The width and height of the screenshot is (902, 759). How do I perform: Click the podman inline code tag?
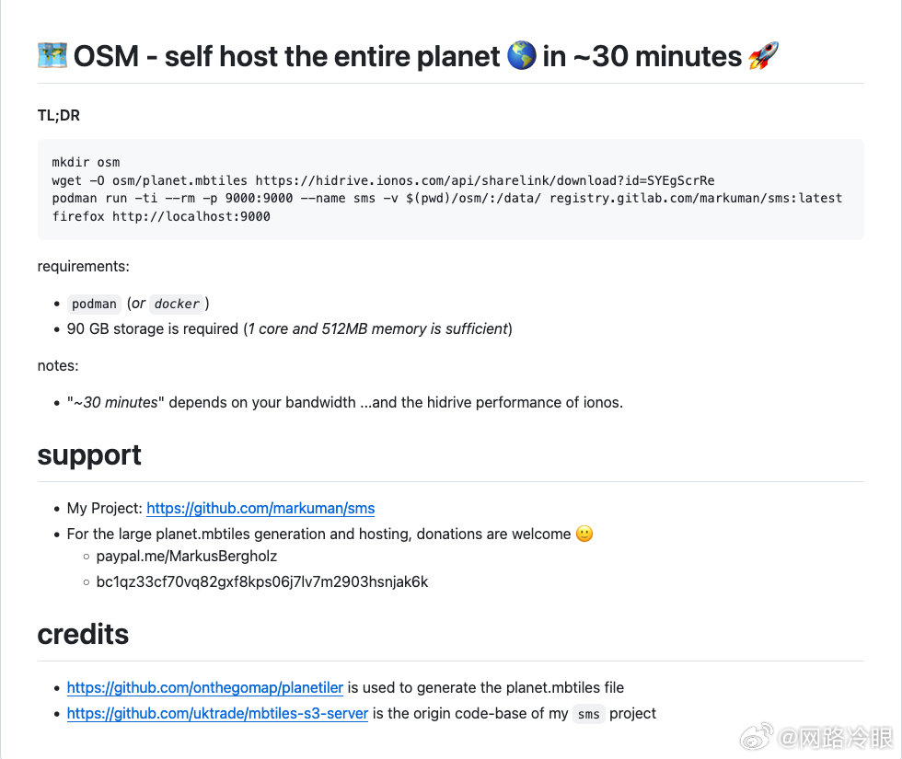[x=94, y=304]
